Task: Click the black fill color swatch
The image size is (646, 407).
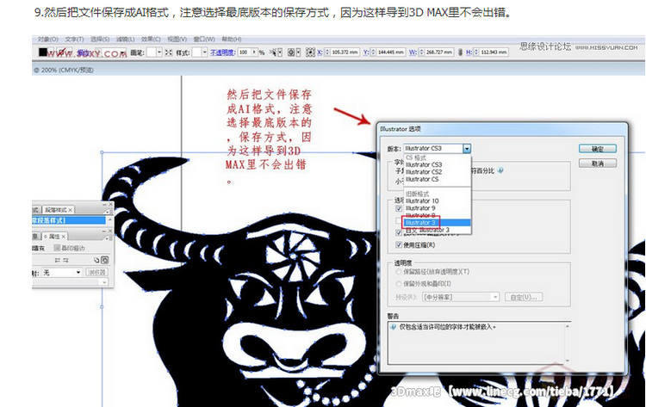Action: pos(43,52)
